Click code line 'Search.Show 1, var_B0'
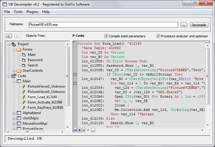The image size is (215, 147). (132, 123)
